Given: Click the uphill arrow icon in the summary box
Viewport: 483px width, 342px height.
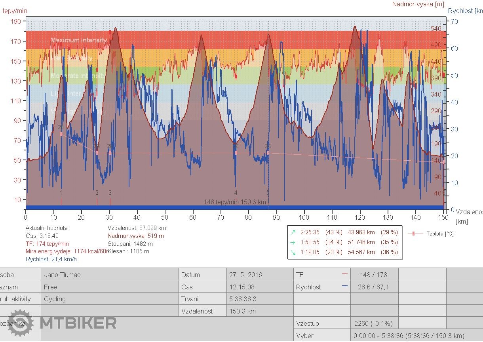Looking at the screenshot, I should pyautogui.click(x=293, y=232).
